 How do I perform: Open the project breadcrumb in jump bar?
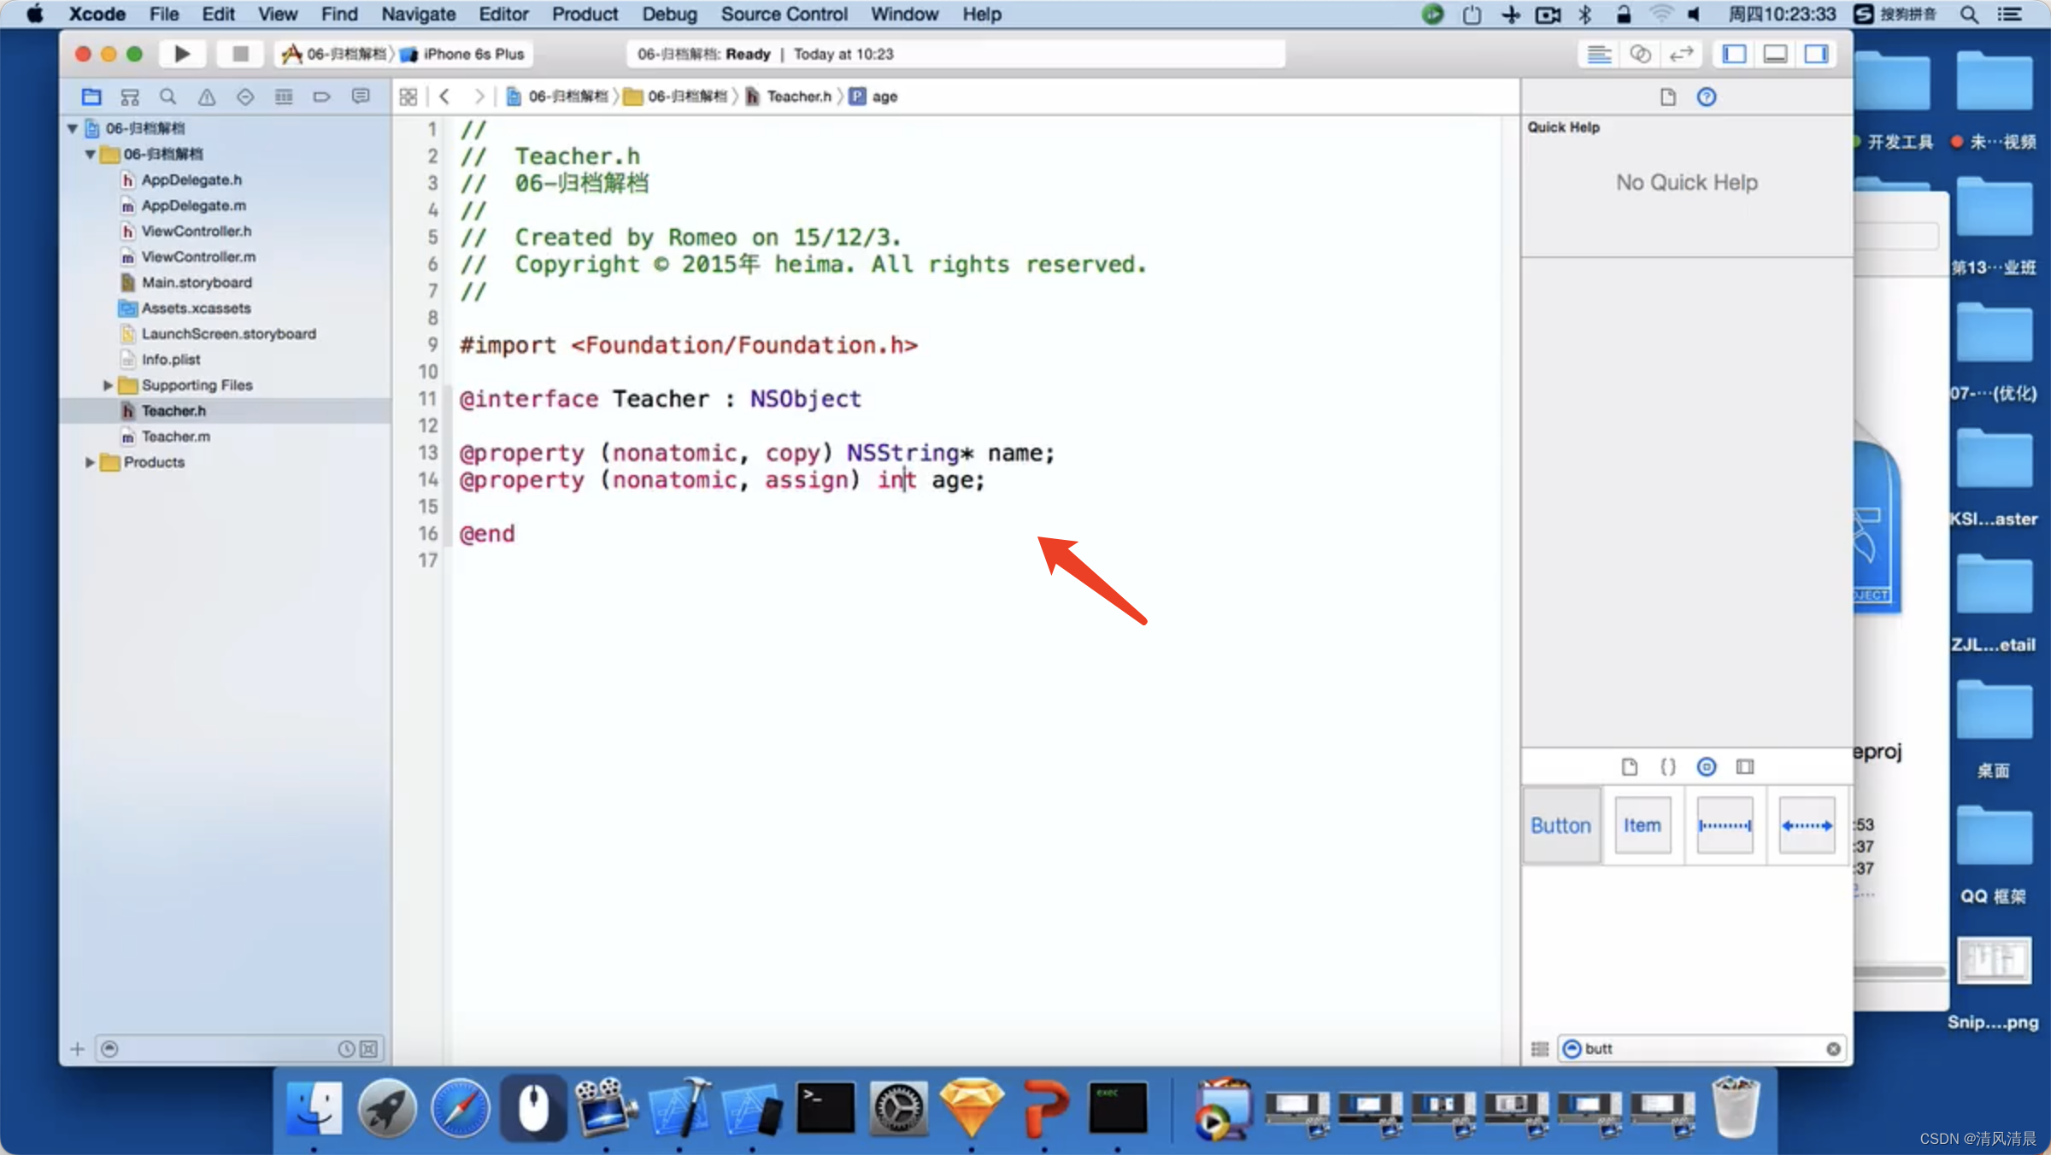[558, 97]
